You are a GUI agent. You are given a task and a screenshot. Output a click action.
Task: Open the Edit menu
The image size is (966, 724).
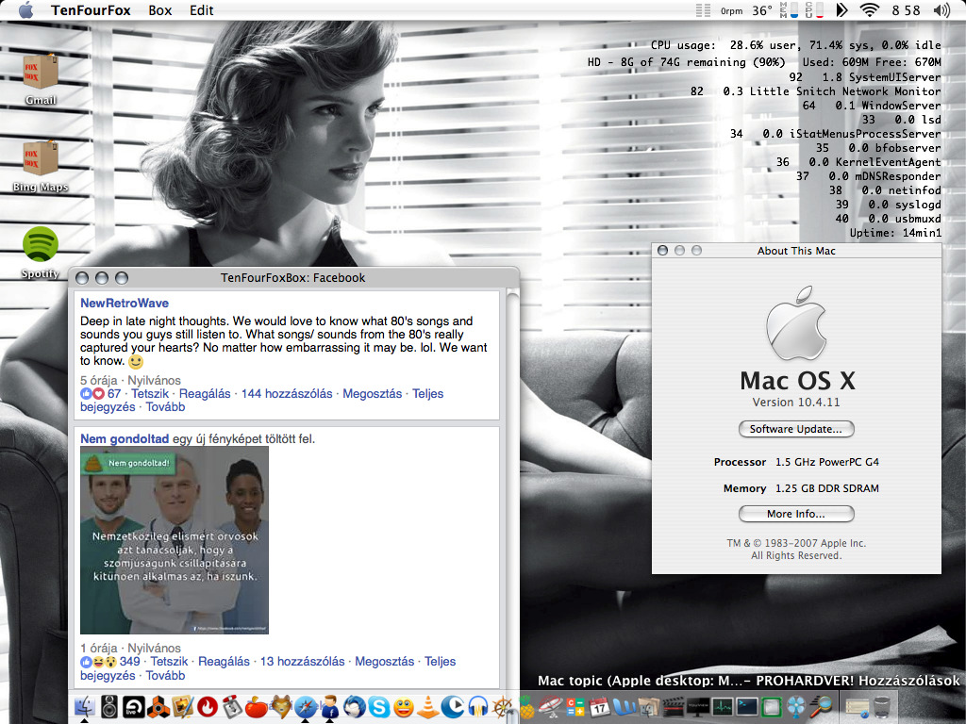tap(202, 10)
